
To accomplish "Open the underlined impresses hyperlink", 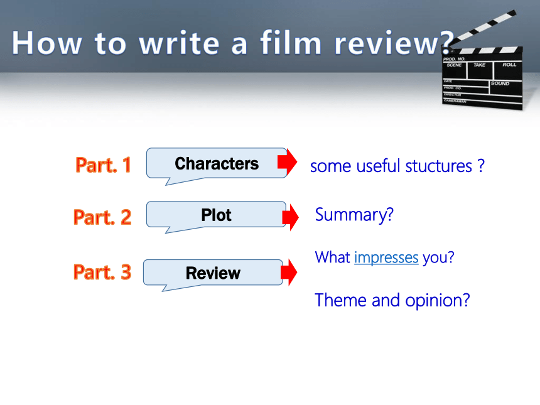I will (x=386, y=258).
